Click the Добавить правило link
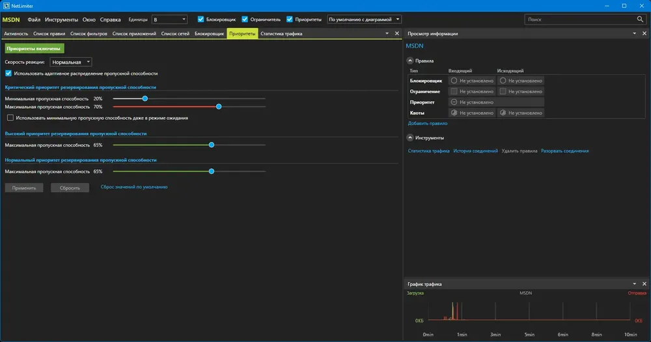651x342 pixels. tap(428, 123)
